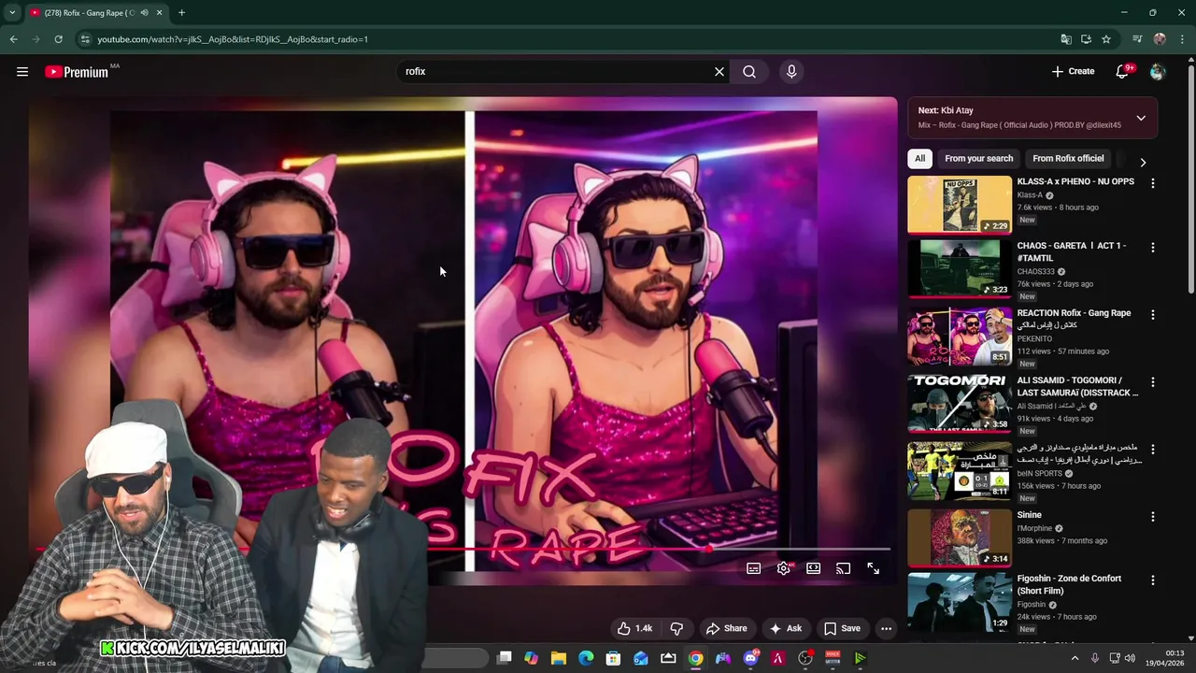The width and height of the screenshot is (1196, 673).
Task: Click the Create button
Action: point(1073,71)
